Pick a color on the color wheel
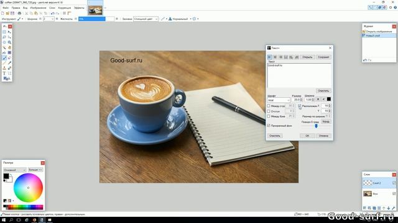The height and width of the screenshot is (223, 398). [28, 188]
